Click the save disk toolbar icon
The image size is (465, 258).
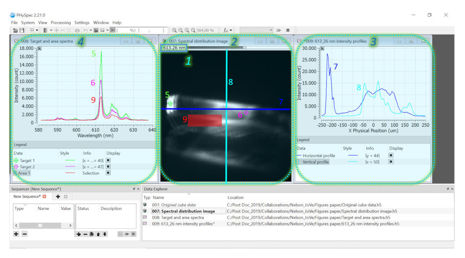(x=22, y=30)
